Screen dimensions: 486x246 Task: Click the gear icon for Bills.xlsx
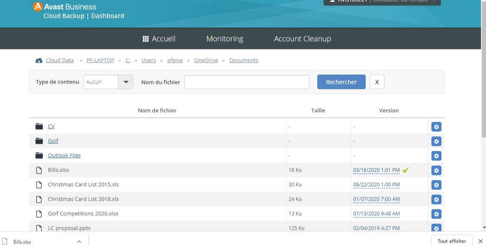tap(436, 170)
